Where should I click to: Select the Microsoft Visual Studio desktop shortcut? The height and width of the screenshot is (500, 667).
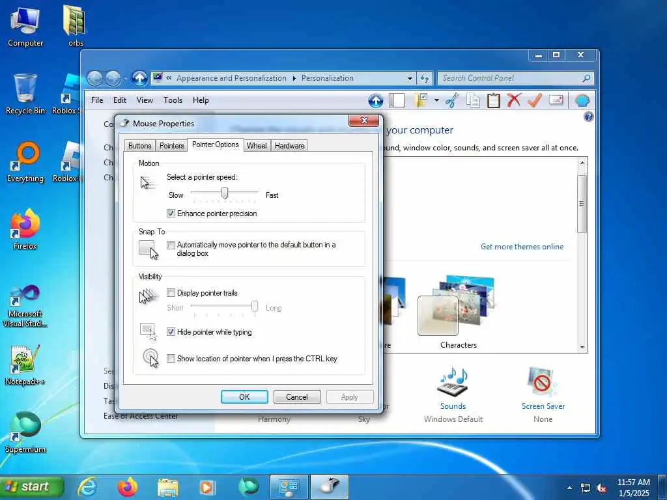(x=25, y=306)
